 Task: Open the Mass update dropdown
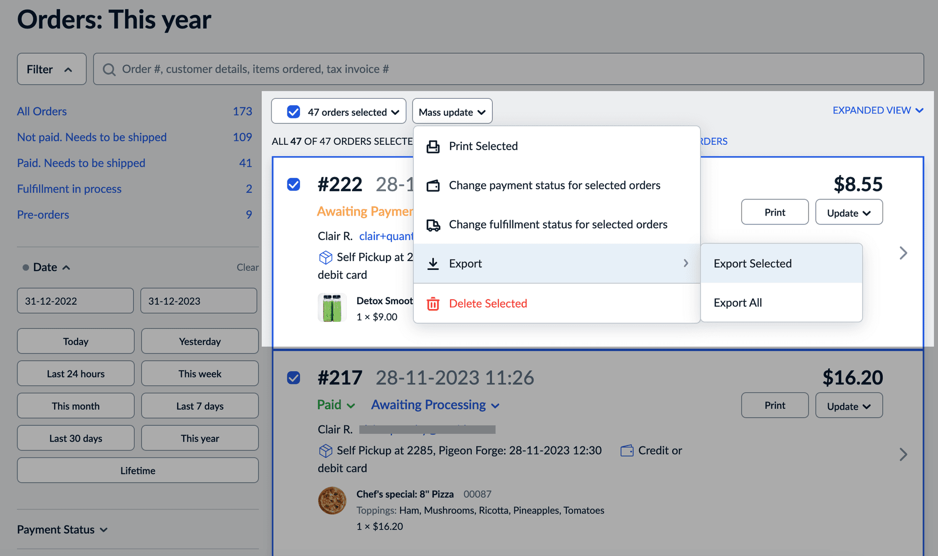[452, 112]
